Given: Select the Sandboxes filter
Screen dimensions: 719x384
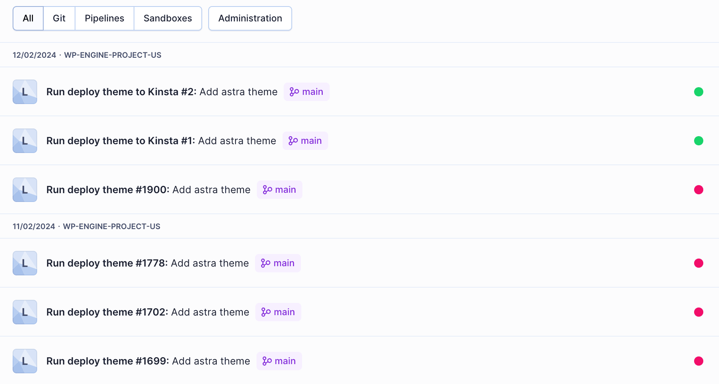Looking at the screenshot, I should 167,18.
